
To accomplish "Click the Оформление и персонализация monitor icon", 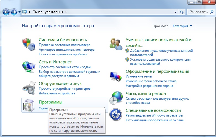I will pyautogui.click(x=116, y=76).
